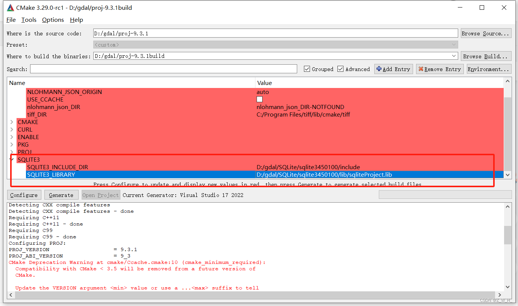
Task: Expand the CURL group
Action: (12, 129)
